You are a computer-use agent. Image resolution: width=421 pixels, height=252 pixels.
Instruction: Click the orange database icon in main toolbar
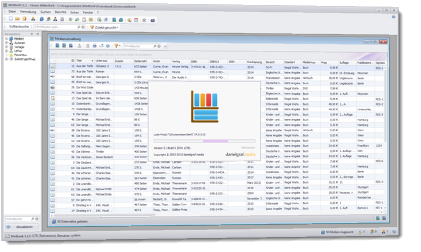pos(25,19)
